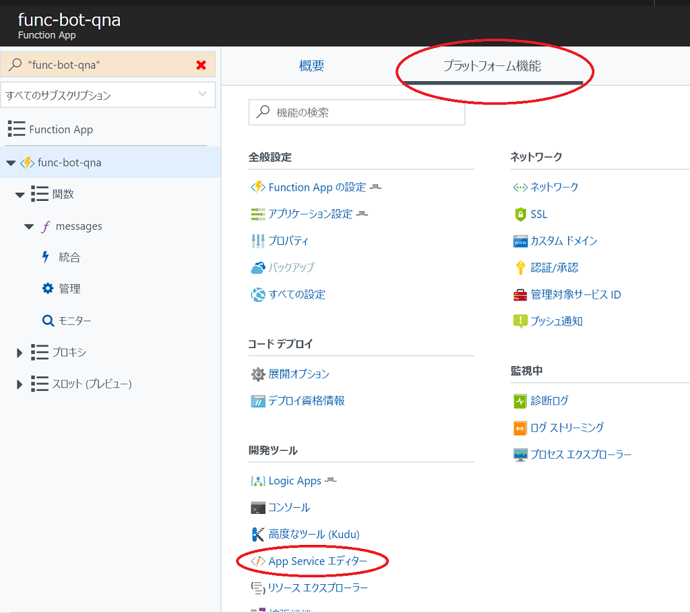Select the messages function icon
Image resolution: width=690 pixels, height=613 pixels.
[x=45, y=226]
